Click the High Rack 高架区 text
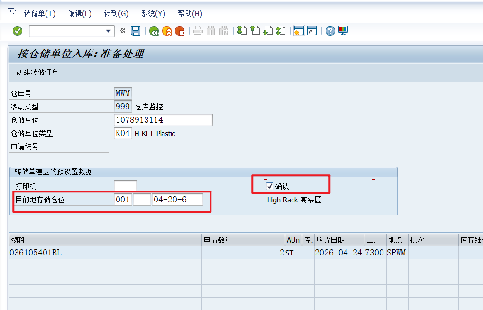The height and width of the screenshot is (310, 483). click(x=294, y=200)
